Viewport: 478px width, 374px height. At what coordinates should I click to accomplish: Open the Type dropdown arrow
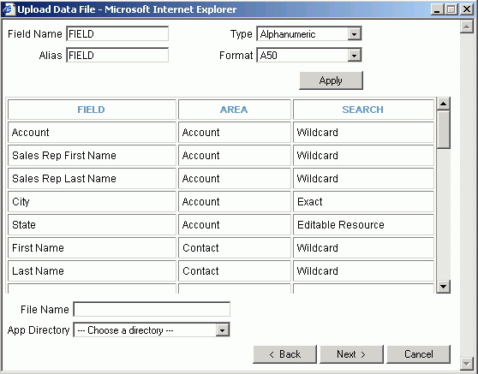(x=354, y=34)
